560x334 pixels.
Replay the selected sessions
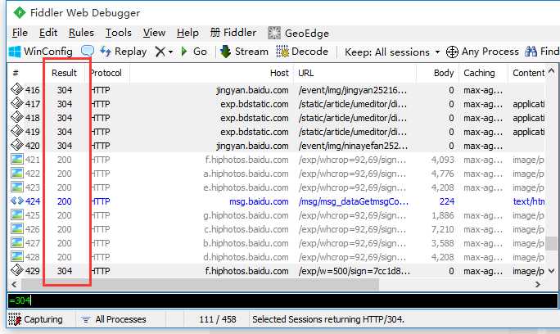tap(124, 52)
